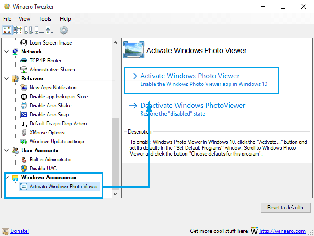The height and width of the screenshot is (236, 314).
Task: Select Built-in Administrator label
Action: point(51,160)
